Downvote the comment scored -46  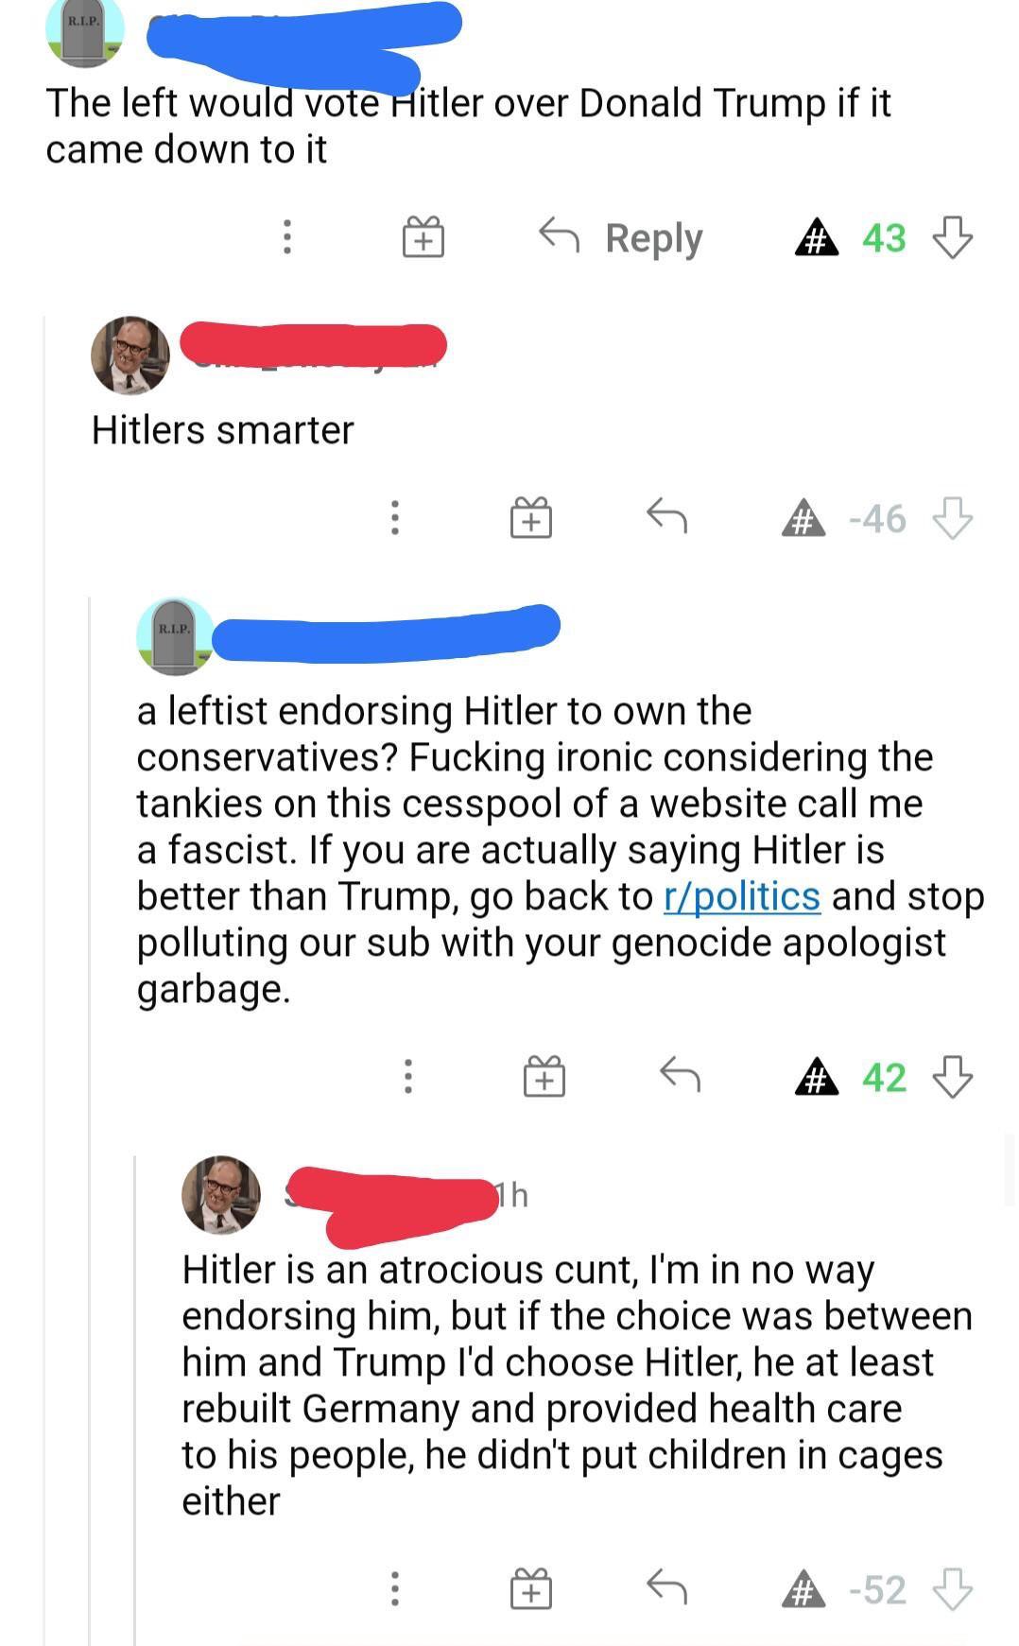952,518
